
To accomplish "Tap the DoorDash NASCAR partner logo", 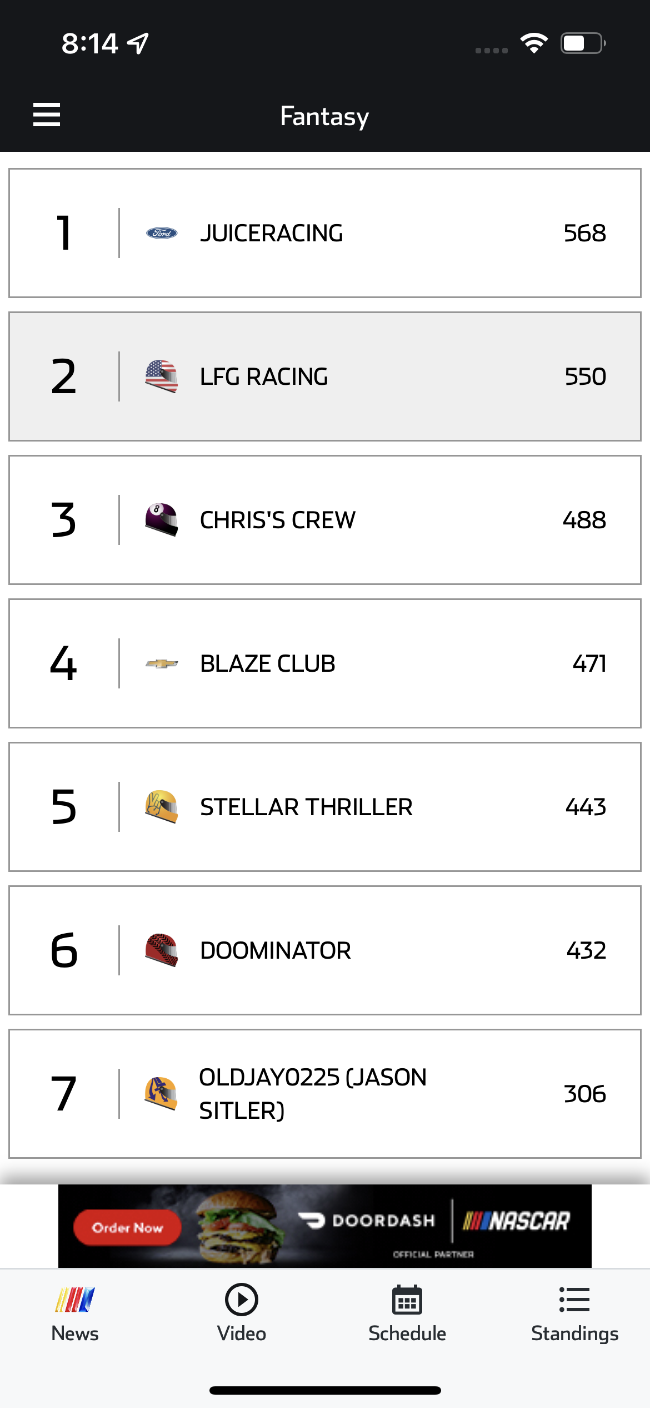I will click(433, 1226).
